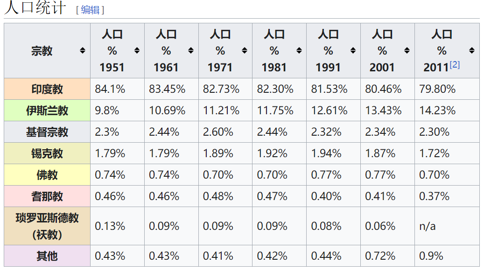The height and width of the screenshot is (270, 484).
Task: Click sort arrows in the 1951 column
Action: pyautogui.click(x=137, y=50)
